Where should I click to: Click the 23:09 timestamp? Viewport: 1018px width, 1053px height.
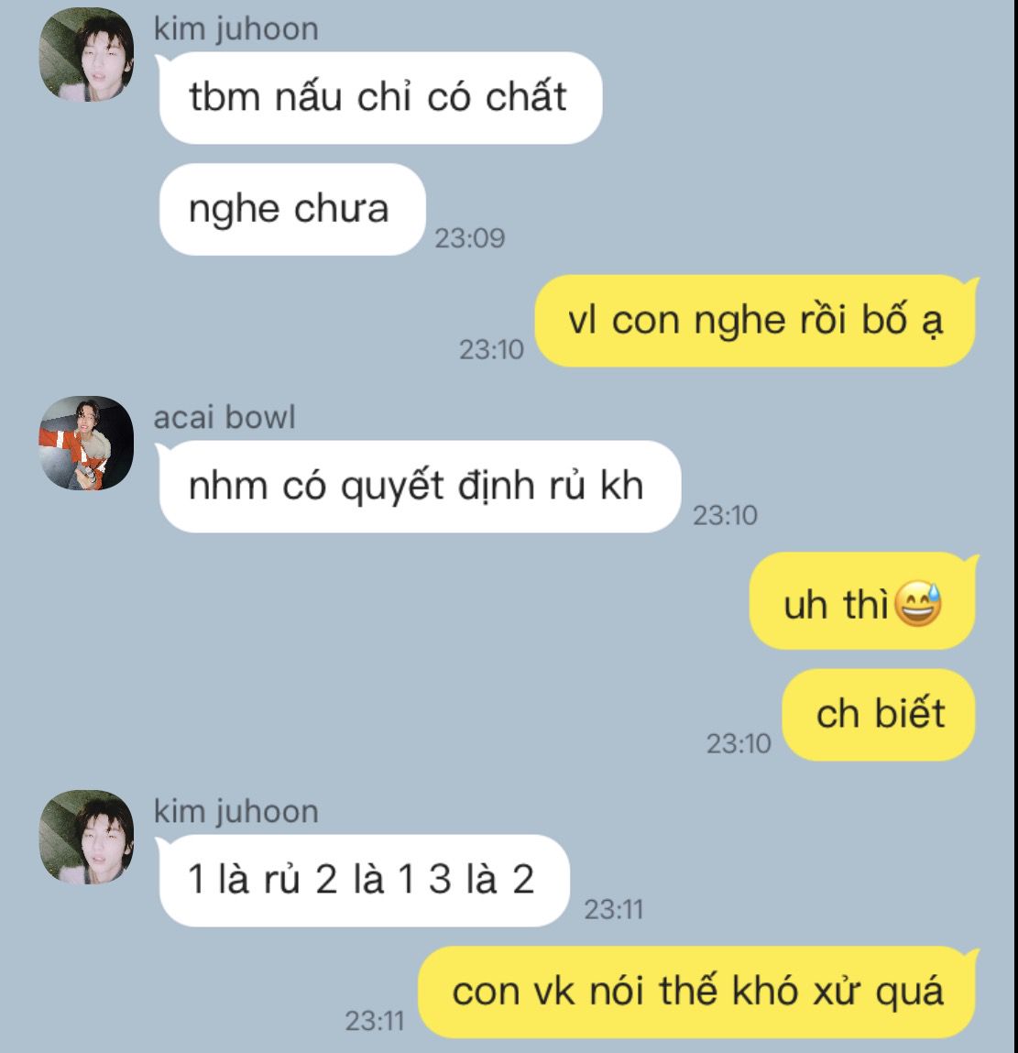[469, 237]
